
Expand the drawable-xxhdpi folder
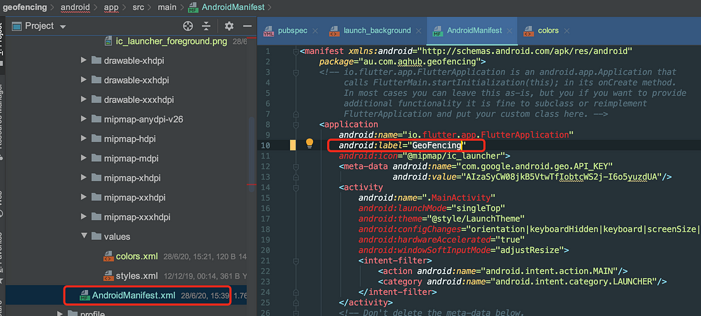83,79
